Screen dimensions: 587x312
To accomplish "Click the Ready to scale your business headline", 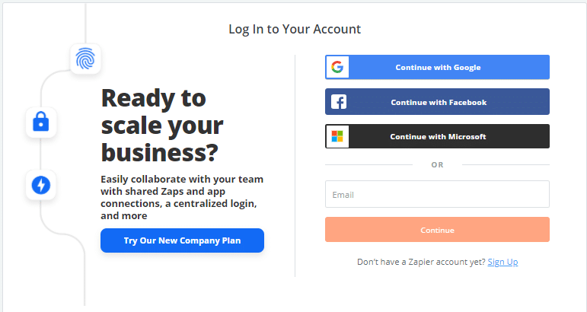I will pos(162,125).
